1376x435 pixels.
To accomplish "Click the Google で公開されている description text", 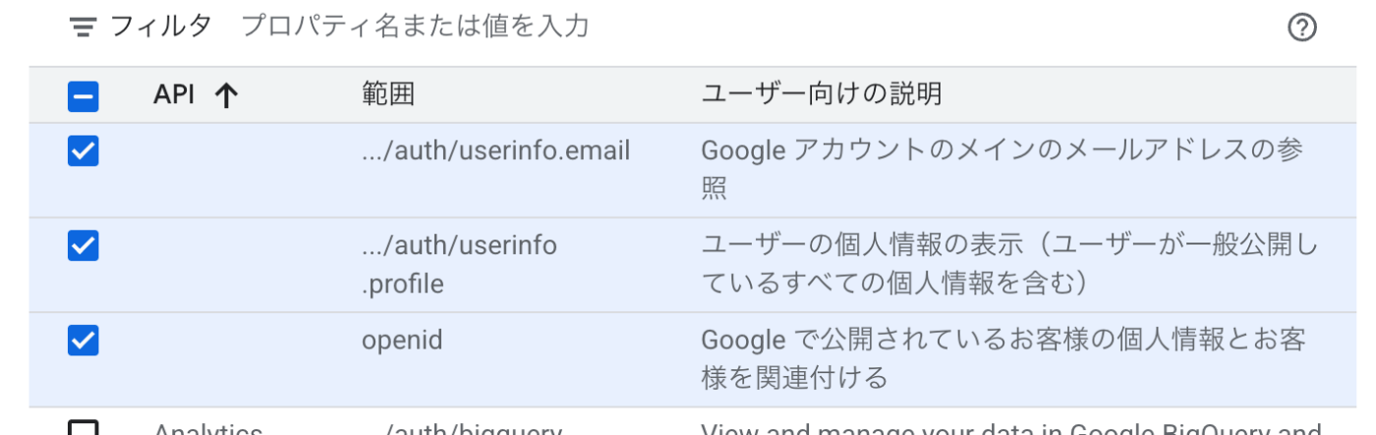I will point(1003,358).
